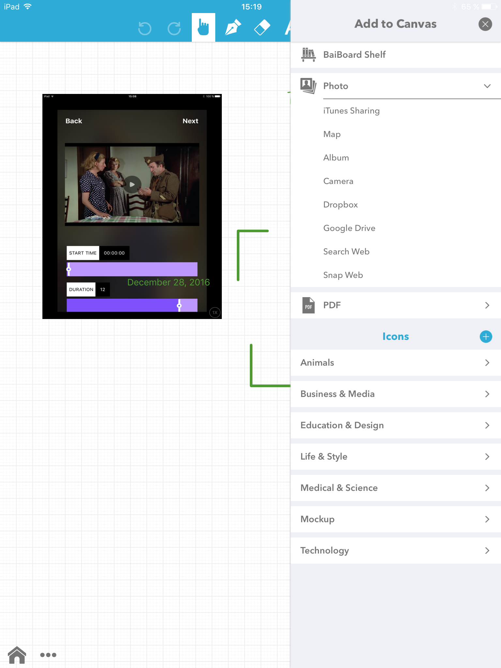Tap the Icons section heading
The image size is (501, 668).
click(396, 337)
